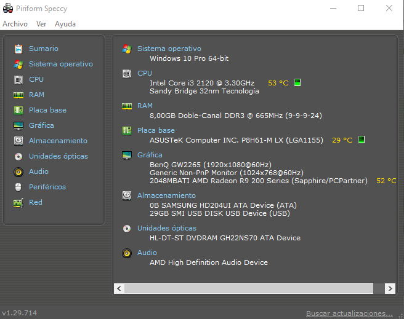This screenshot has height=319, width=404.
Task: Click the Gráfica monitor icon in sidebar
Action: tap(18, 126)
